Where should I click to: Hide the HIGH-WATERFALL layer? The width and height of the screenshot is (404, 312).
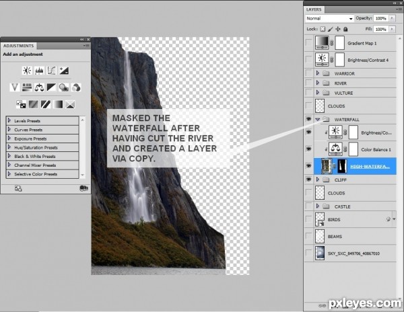tap(308, 166)
